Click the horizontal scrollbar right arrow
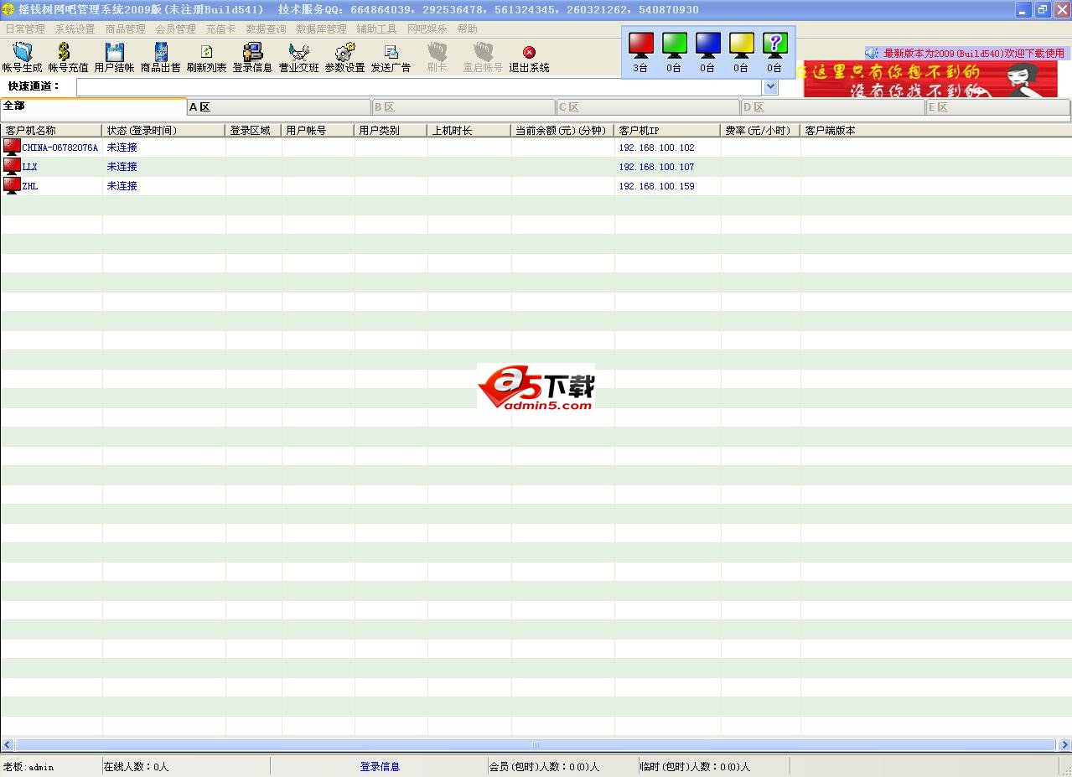 1064,745
